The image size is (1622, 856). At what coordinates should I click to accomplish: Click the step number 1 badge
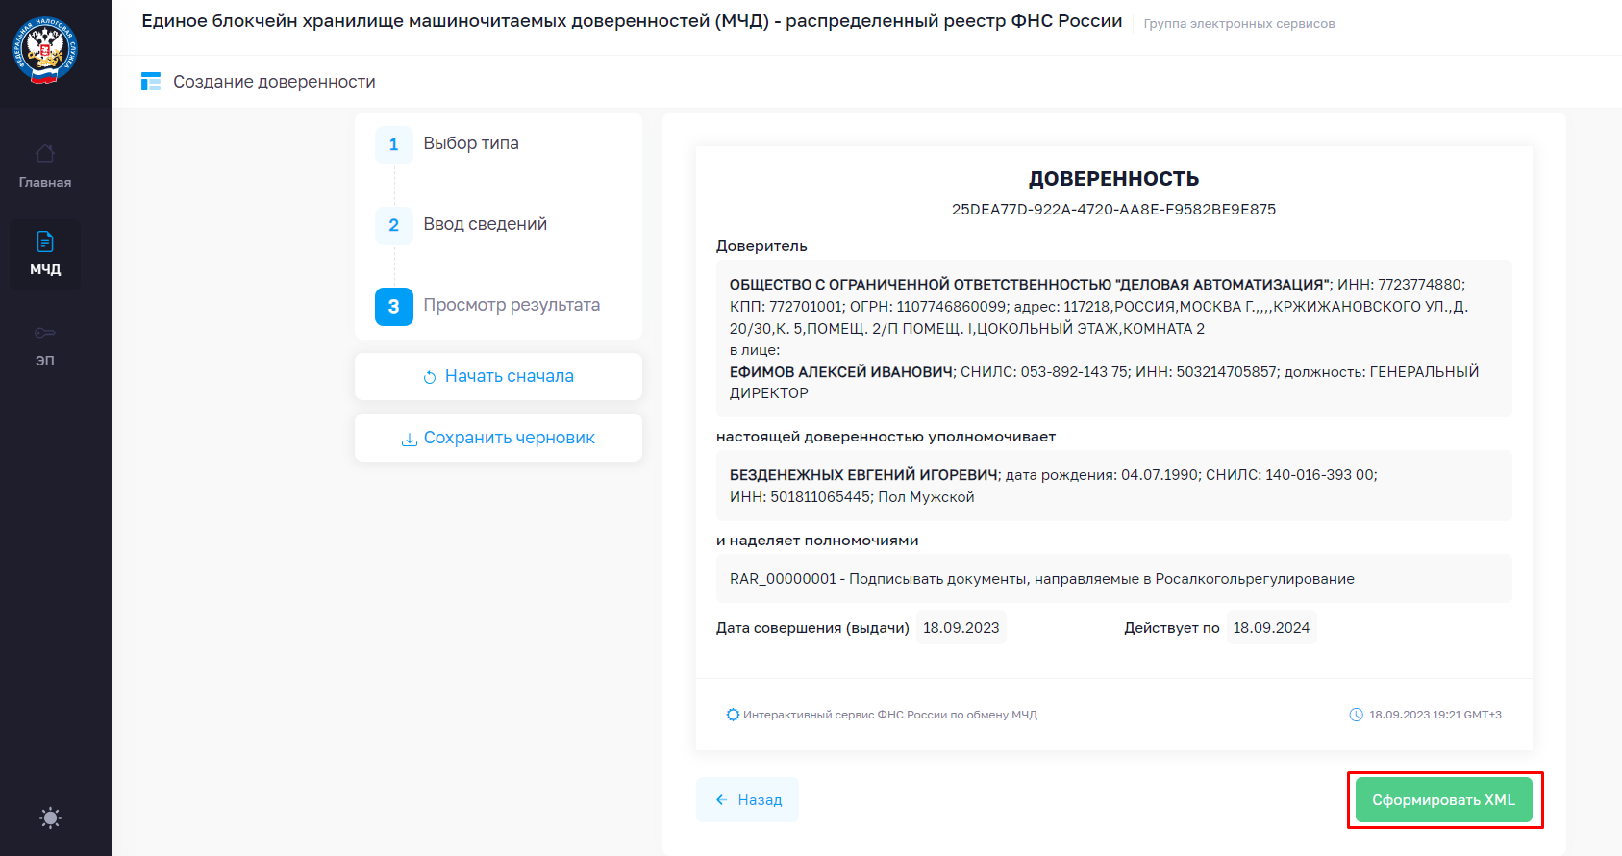click(x=394, y=145)
